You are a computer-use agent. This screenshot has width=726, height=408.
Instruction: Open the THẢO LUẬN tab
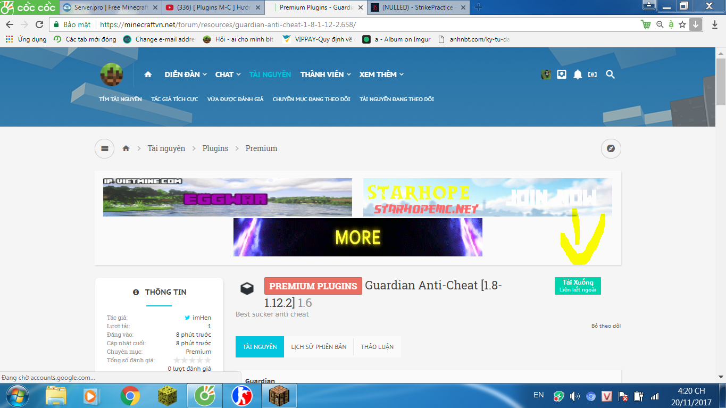tap(377, 347)
